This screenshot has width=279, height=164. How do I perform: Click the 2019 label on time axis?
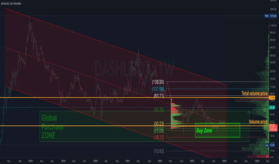(63, 161)
